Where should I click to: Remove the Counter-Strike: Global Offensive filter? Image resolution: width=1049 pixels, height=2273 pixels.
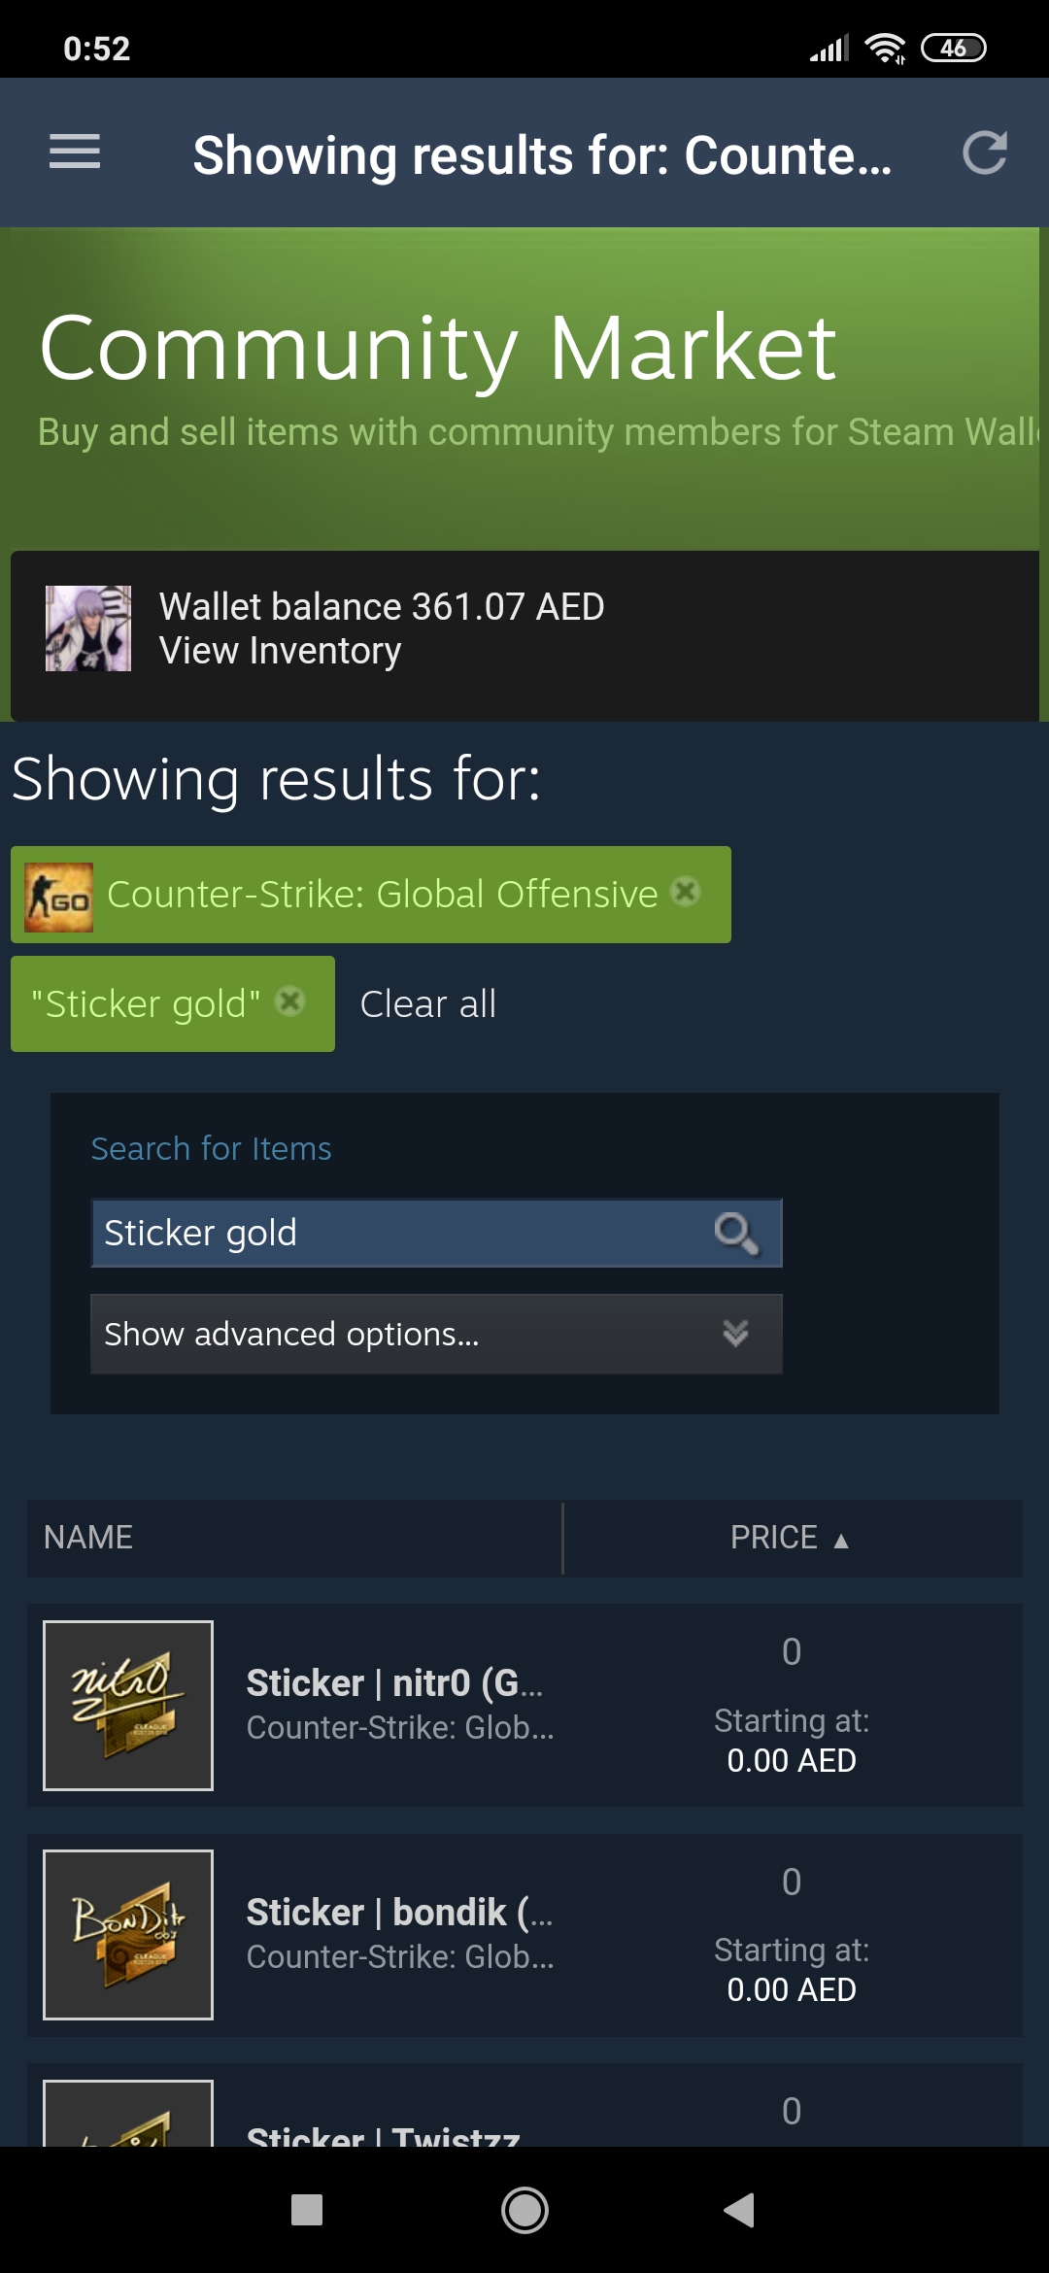(x=686, y=892)
